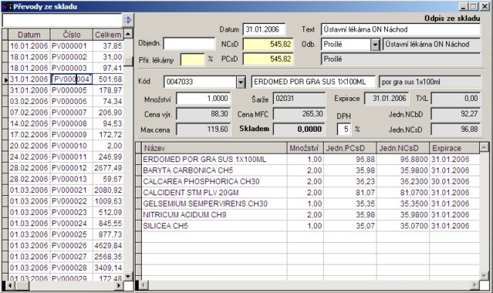Select the BARYTA CARBONICA CH5 item row
493x293 pixels.
tap(310, 170)
